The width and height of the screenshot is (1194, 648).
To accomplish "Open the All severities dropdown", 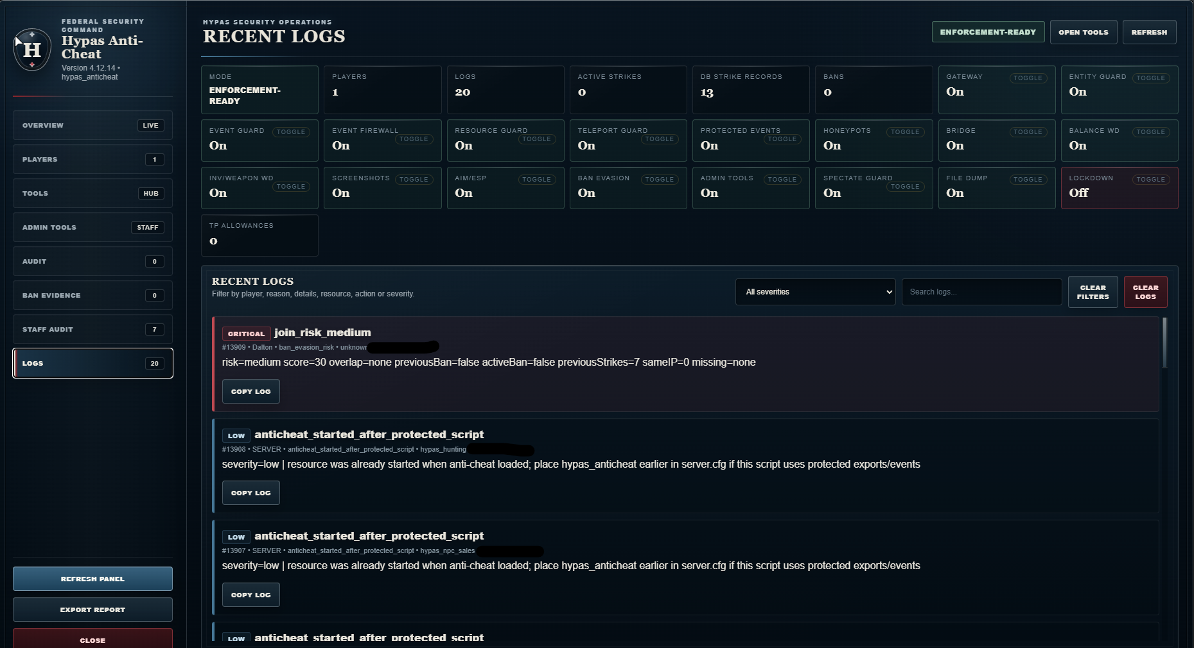I will point(816,292).
